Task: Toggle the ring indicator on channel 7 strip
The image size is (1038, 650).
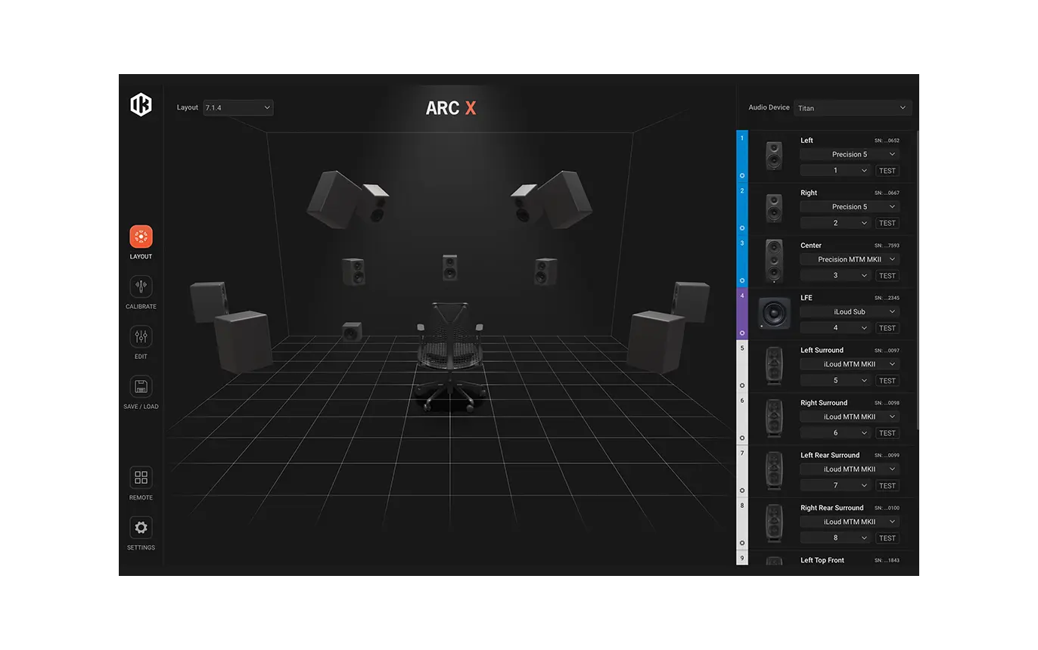Action: (742, 490)
